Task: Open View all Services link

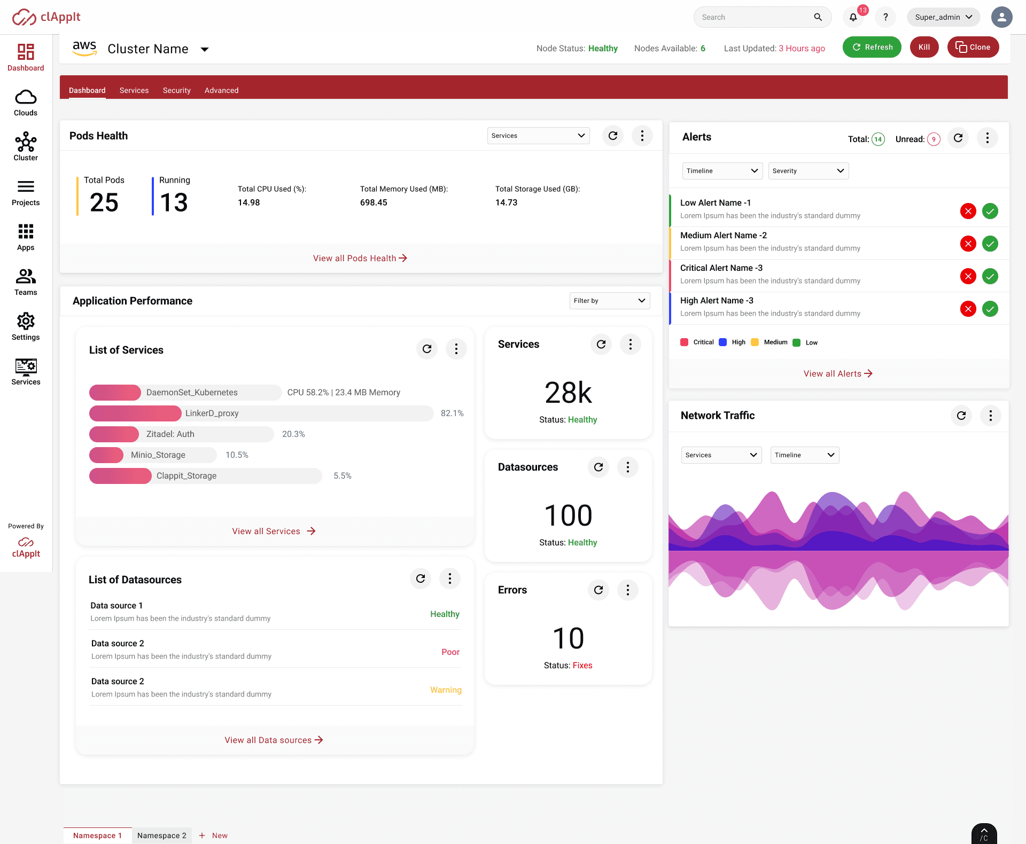Action: 274,531
